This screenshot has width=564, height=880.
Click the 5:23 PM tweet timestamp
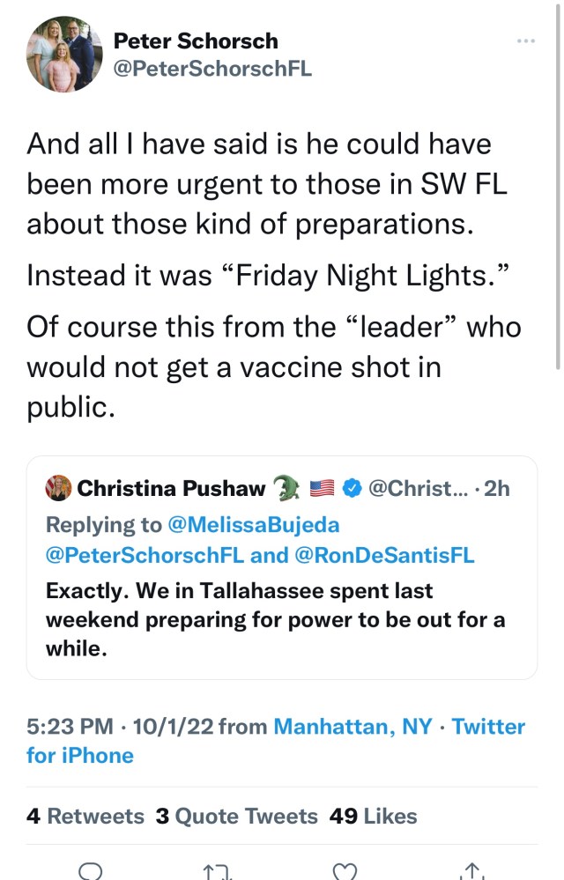(x=70, y=727)
